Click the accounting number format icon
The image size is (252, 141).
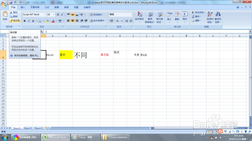(111, 21)
